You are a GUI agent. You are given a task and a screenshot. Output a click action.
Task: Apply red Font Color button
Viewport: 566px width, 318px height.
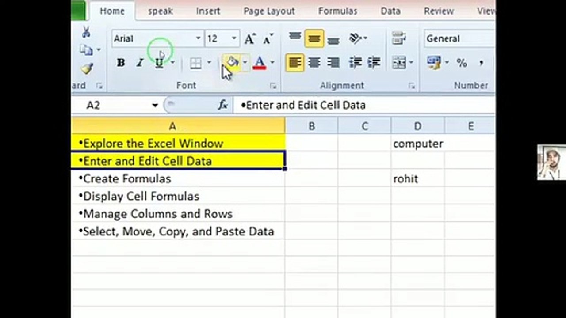click(260, 63)
